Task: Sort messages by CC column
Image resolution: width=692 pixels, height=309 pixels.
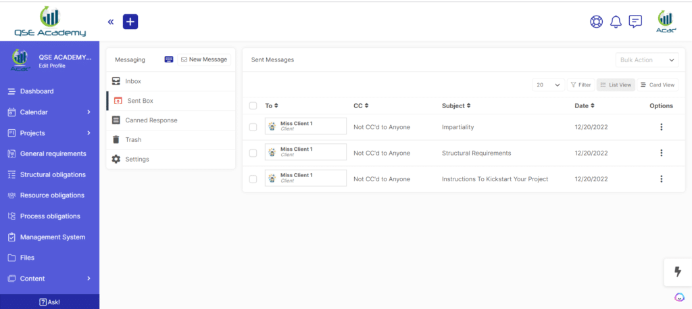Action: point(361,106)
